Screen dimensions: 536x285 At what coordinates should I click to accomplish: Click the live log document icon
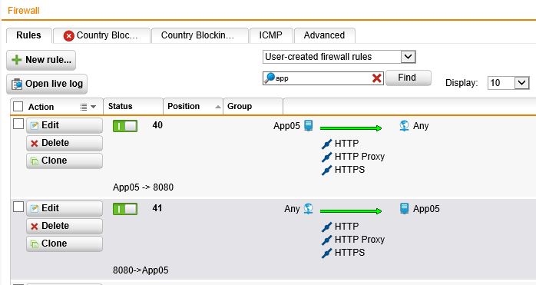pos(17,85)
